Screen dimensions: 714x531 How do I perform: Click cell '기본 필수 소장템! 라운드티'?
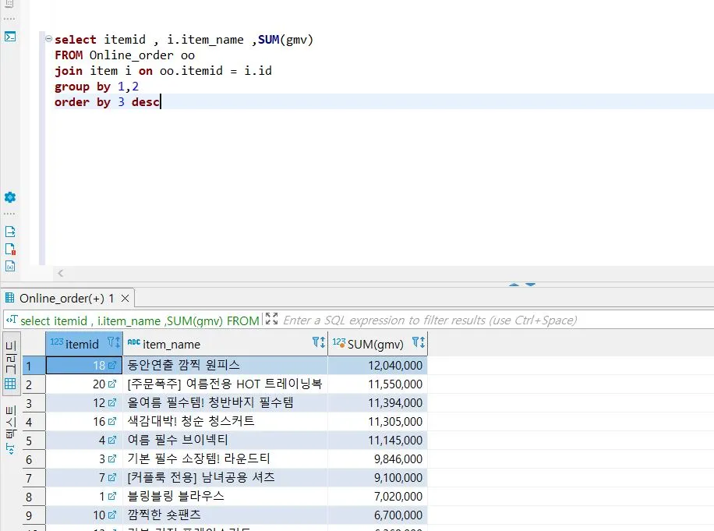225,458
